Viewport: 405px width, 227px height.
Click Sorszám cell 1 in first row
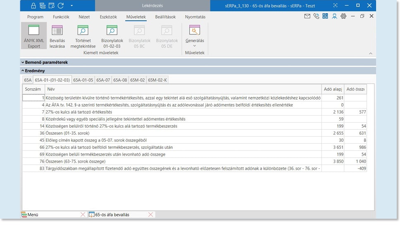point(33,98)
